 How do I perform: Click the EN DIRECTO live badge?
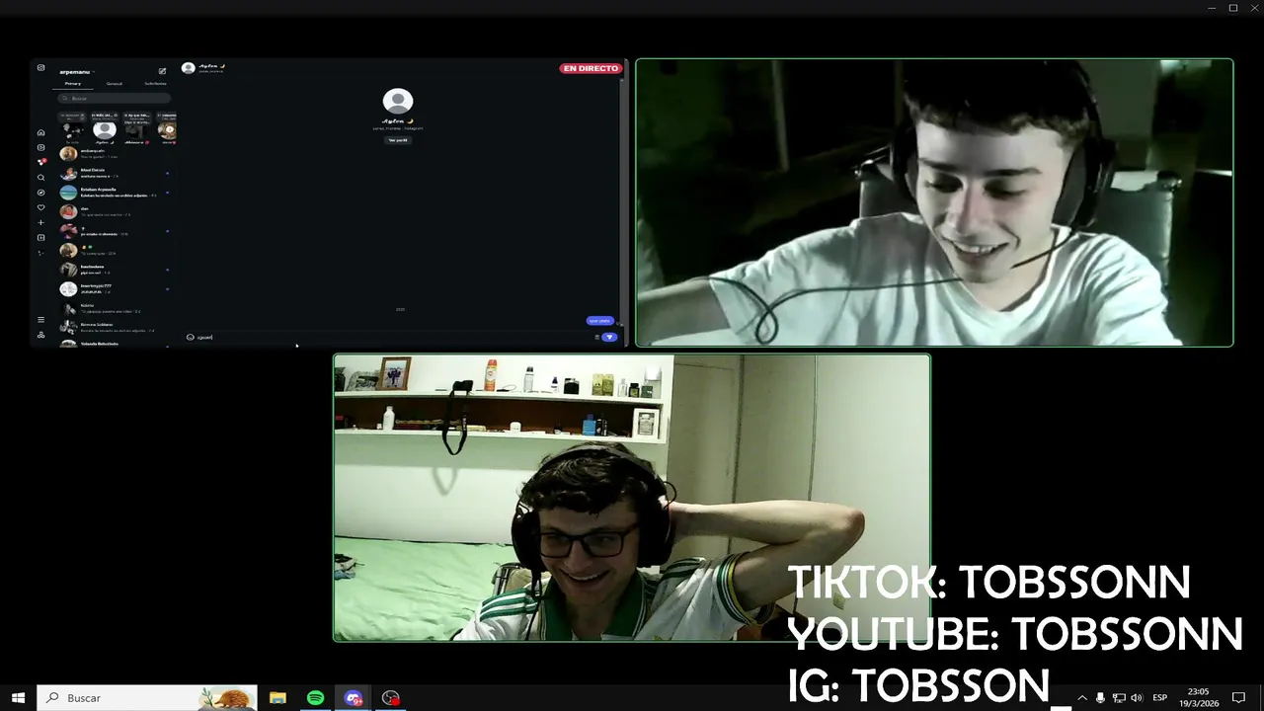pyautogui.click(x=592, y=68)
